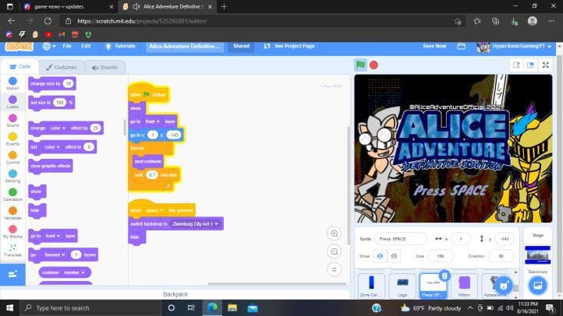Open the Edit menu

click(x=86, y=46)
